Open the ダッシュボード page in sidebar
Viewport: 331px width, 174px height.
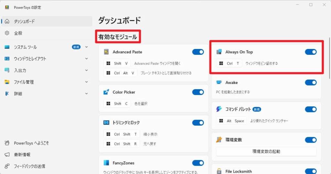point(47,21)
